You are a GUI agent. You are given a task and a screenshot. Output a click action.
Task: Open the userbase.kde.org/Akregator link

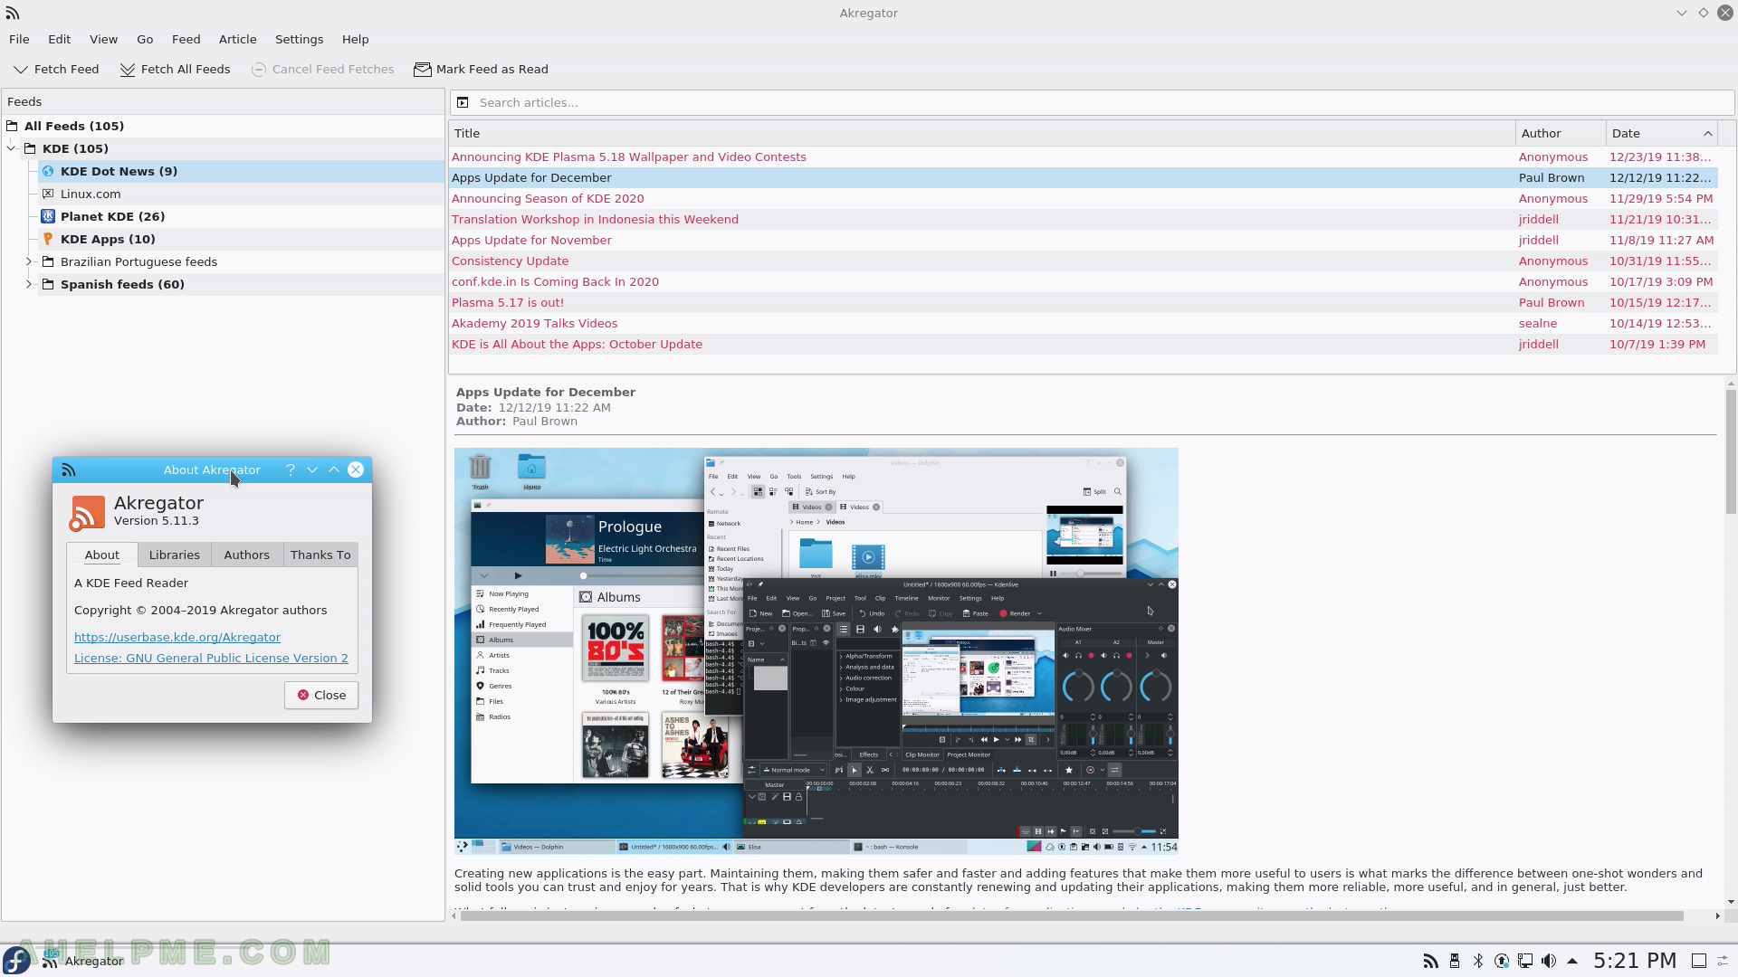(177, 637)
